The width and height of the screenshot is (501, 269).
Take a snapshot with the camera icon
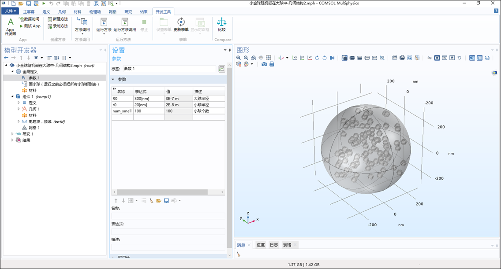[x=264, y=64]
